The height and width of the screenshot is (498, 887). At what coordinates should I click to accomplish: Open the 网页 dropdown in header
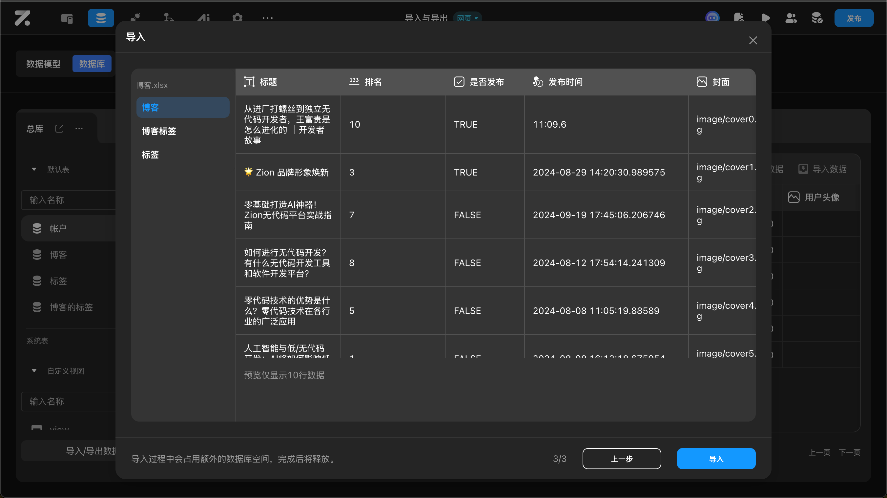click(467, 18)
